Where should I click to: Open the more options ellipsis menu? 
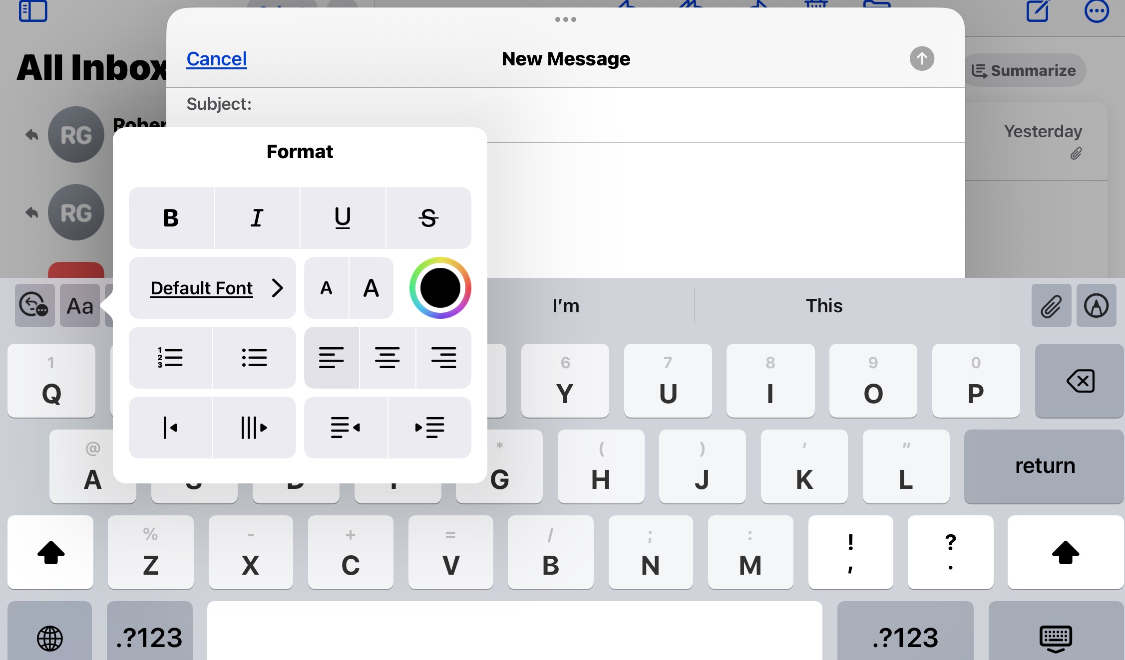(1097, 11)
